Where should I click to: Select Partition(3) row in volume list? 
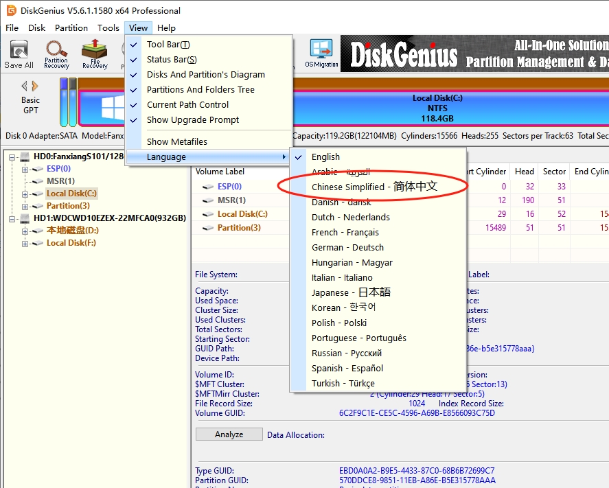[239, 228]
